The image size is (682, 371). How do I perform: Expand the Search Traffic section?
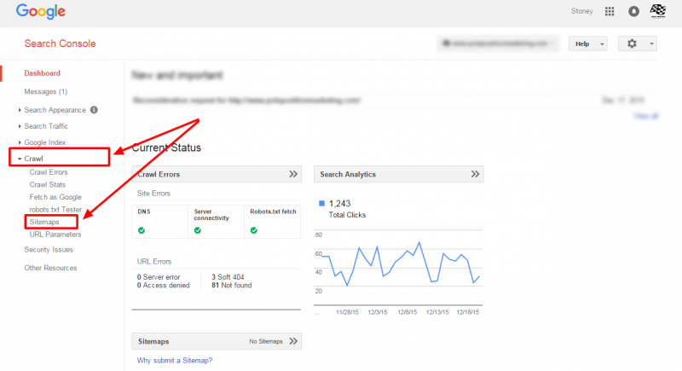[x=46, y=126]
